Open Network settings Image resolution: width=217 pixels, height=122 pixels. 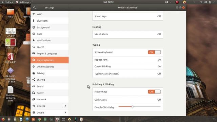[50, 99]
